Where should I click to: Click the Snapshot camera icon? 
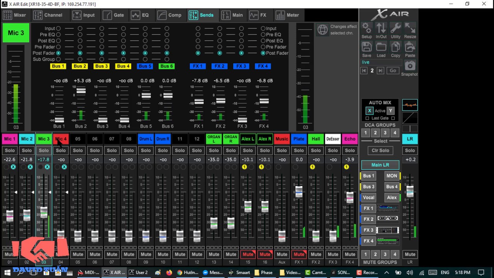pyautogui.click(x=410, y=65)
